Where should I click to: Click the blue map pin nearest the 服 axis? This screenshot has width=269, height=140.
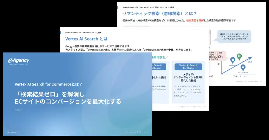pyautogui.click(x=233, y=60)
